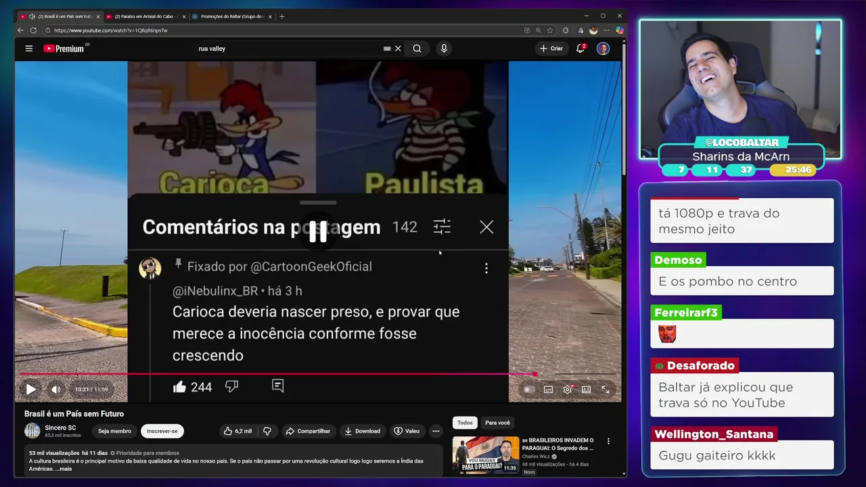
Task: Select the Para você filter chip
Action: (497, 423)
